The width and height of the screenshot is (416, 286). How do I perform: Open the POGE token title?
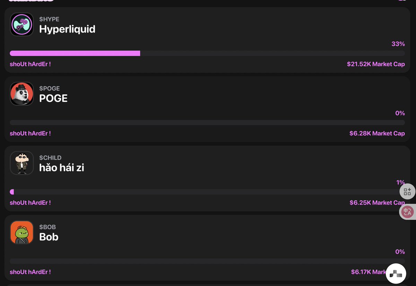53,98
